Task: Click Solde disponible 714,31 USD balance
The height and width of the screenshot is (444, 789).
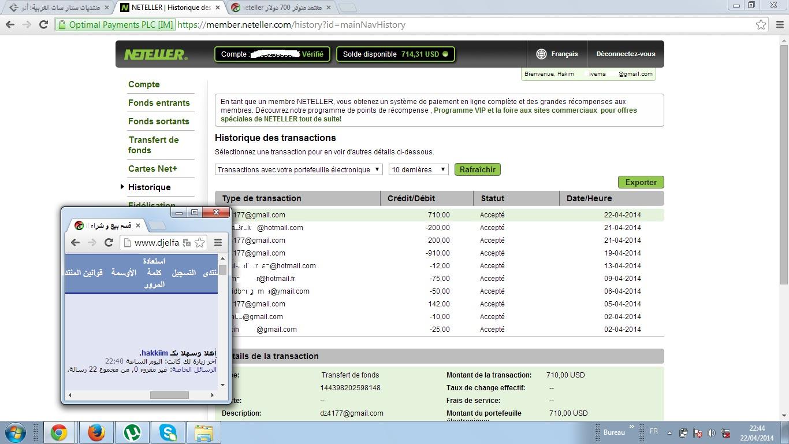Action: point(396,54)
